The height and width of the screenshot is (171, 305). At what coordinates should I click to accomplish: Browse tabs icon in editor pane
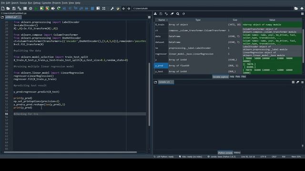click(x=2, y=17)
